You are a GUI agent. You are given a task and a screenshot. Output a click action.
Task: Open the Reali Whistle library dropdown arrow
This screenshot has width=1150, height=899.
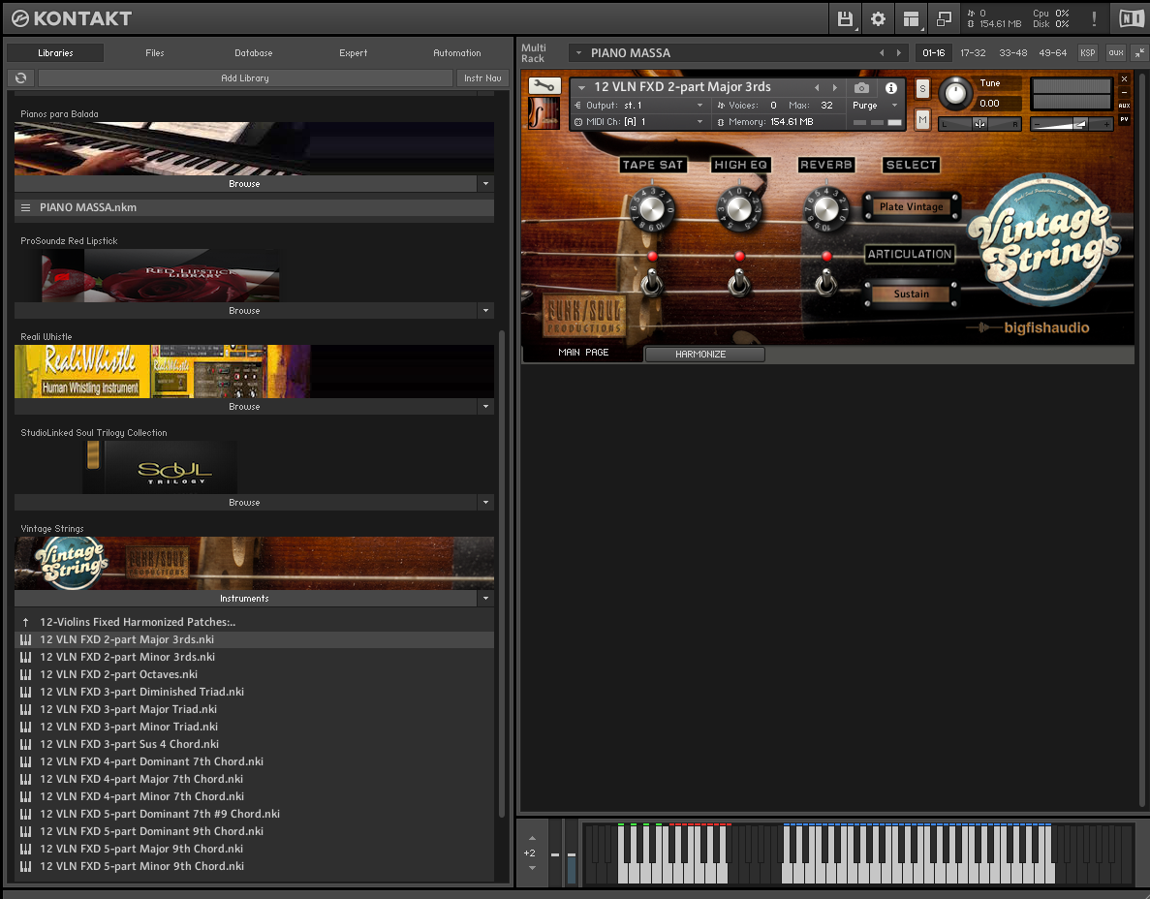485,406
